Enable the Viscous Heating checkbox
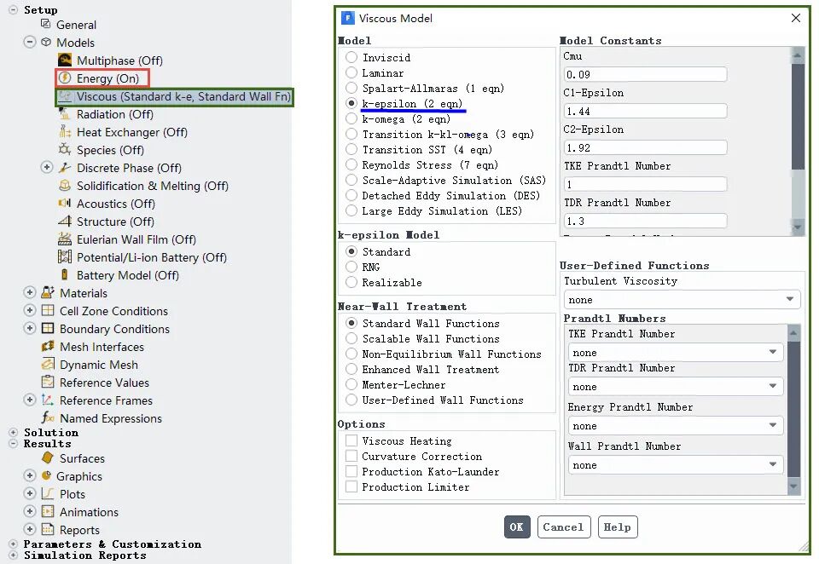This screenshot has height=564, width=819. point(351,440)
